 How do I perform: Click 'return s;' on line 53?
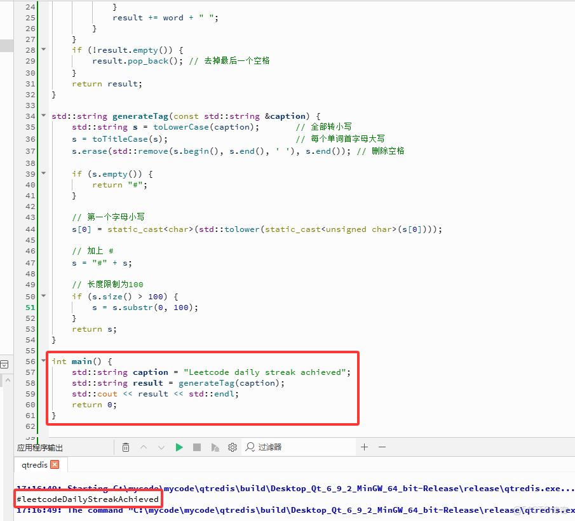[x=94, y=329]
